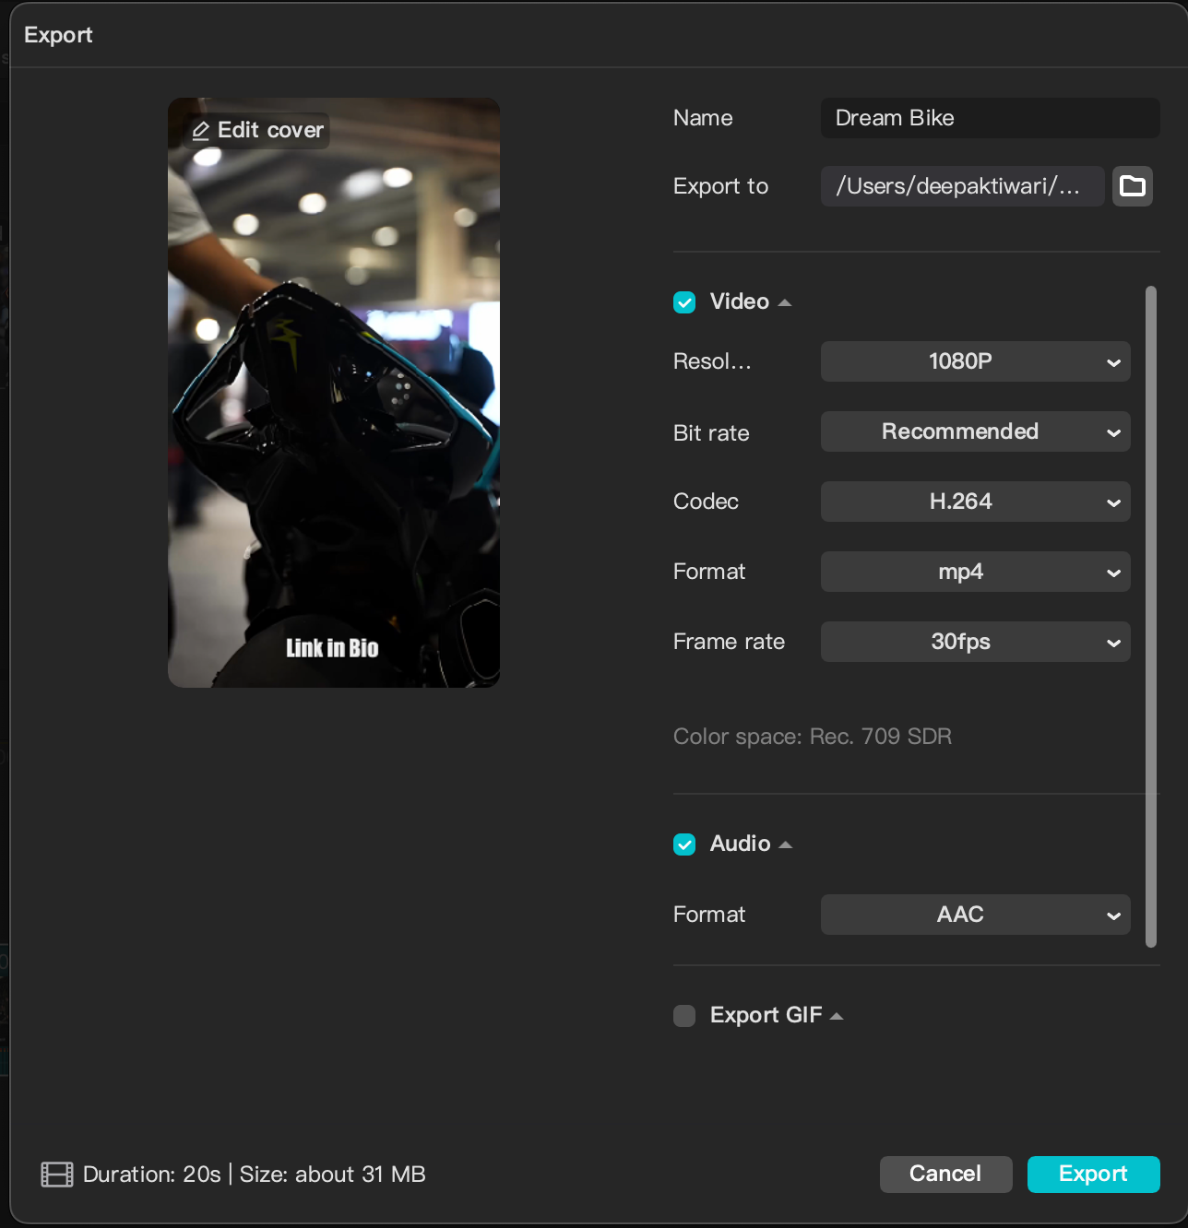Select the Frame rate dropdown showing 30fps

tap(975, 642)
